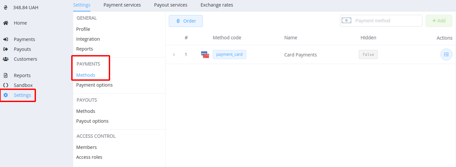This screenshot has height=167, width=456.
Task: Click the Settings gear icon
Action: 6,95
